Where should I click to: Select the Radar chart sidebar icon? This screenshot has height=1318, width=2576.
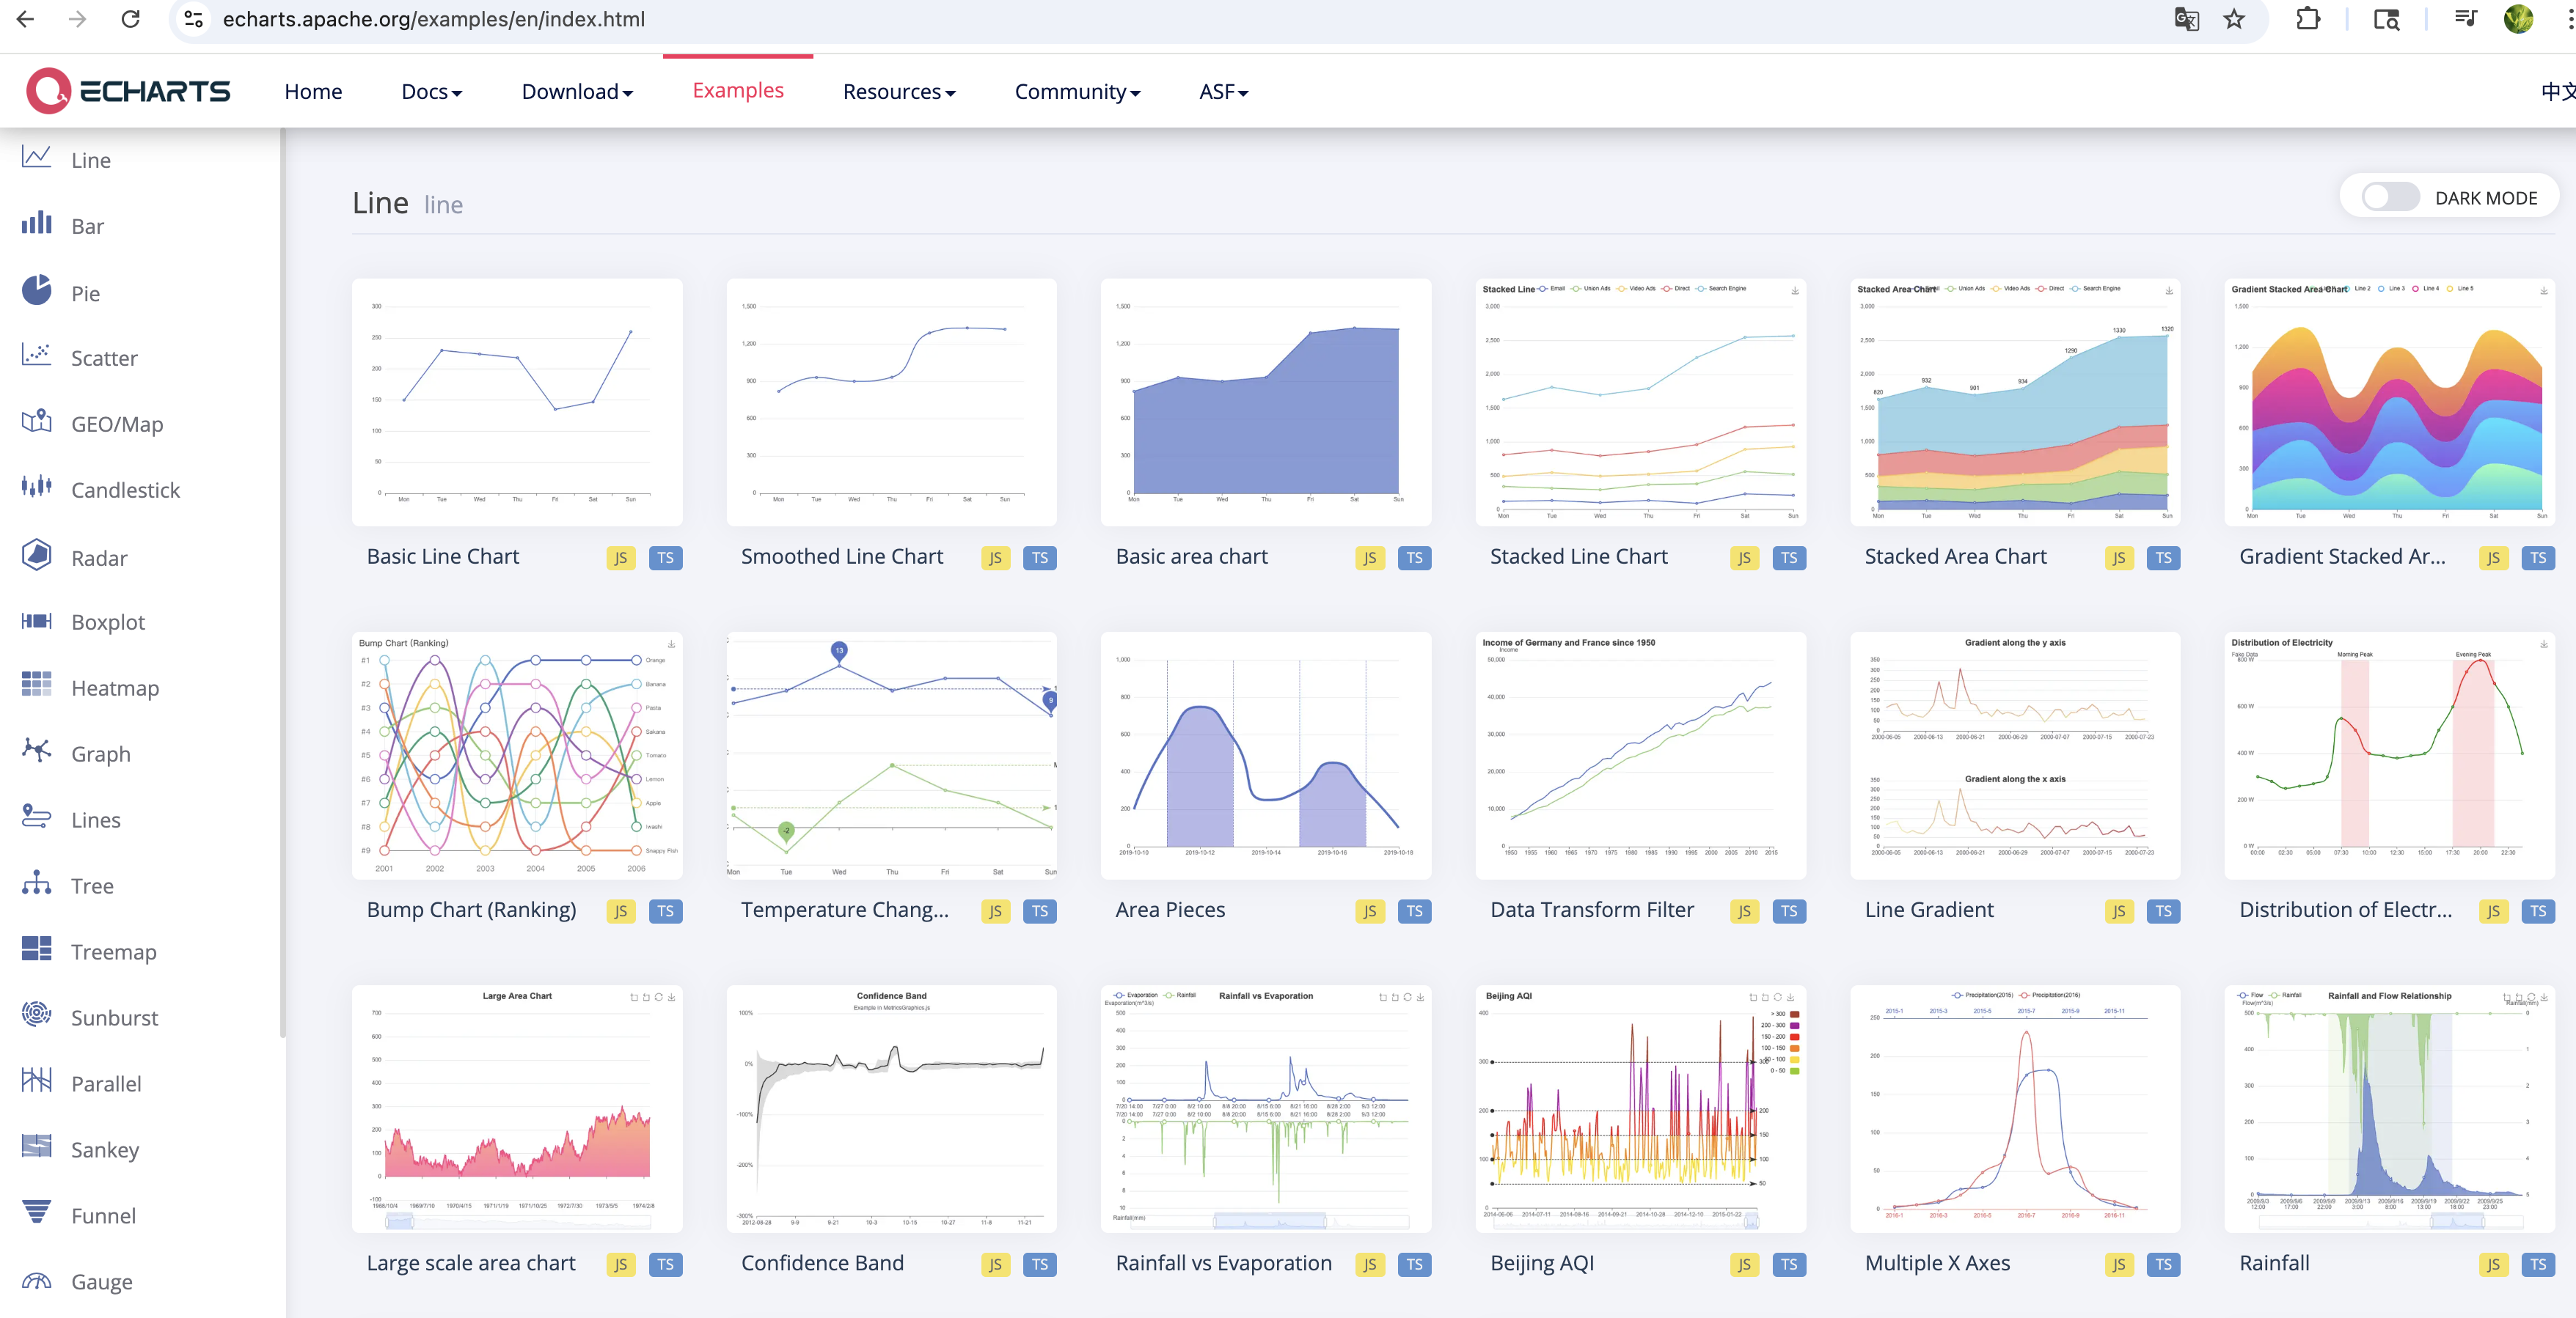36,555
